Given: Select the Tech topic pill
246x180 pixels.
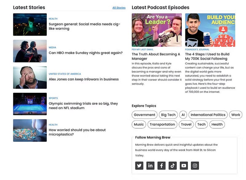Looking at the screenshot, I should tap(201, 124).
